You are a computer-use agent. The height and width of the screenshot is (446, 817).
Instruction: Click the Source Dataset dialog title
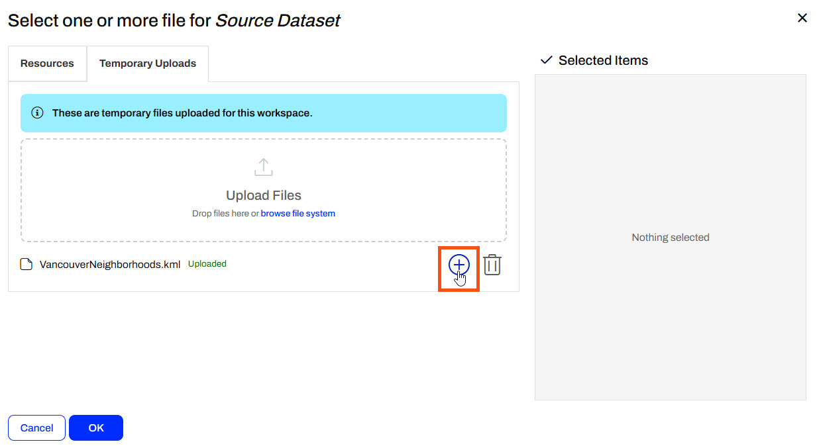pyautogui.click(x=174, y=21)
